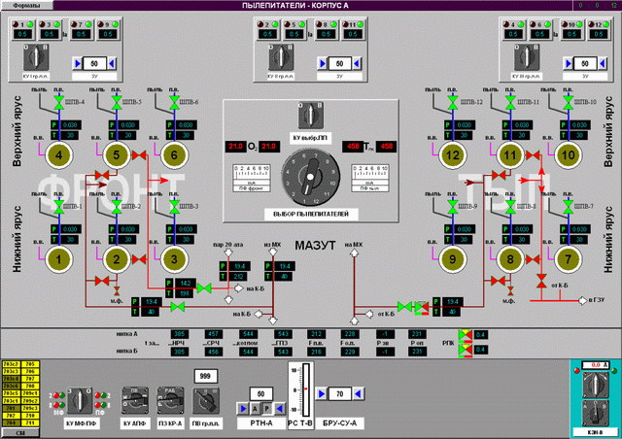
Task: Open the green ШПВ-10 valve
Action: coord(568,102)
